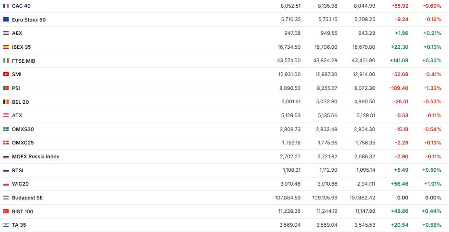
Task: Click the ATX last price 5,129.53
Action: tap(290, 115)
